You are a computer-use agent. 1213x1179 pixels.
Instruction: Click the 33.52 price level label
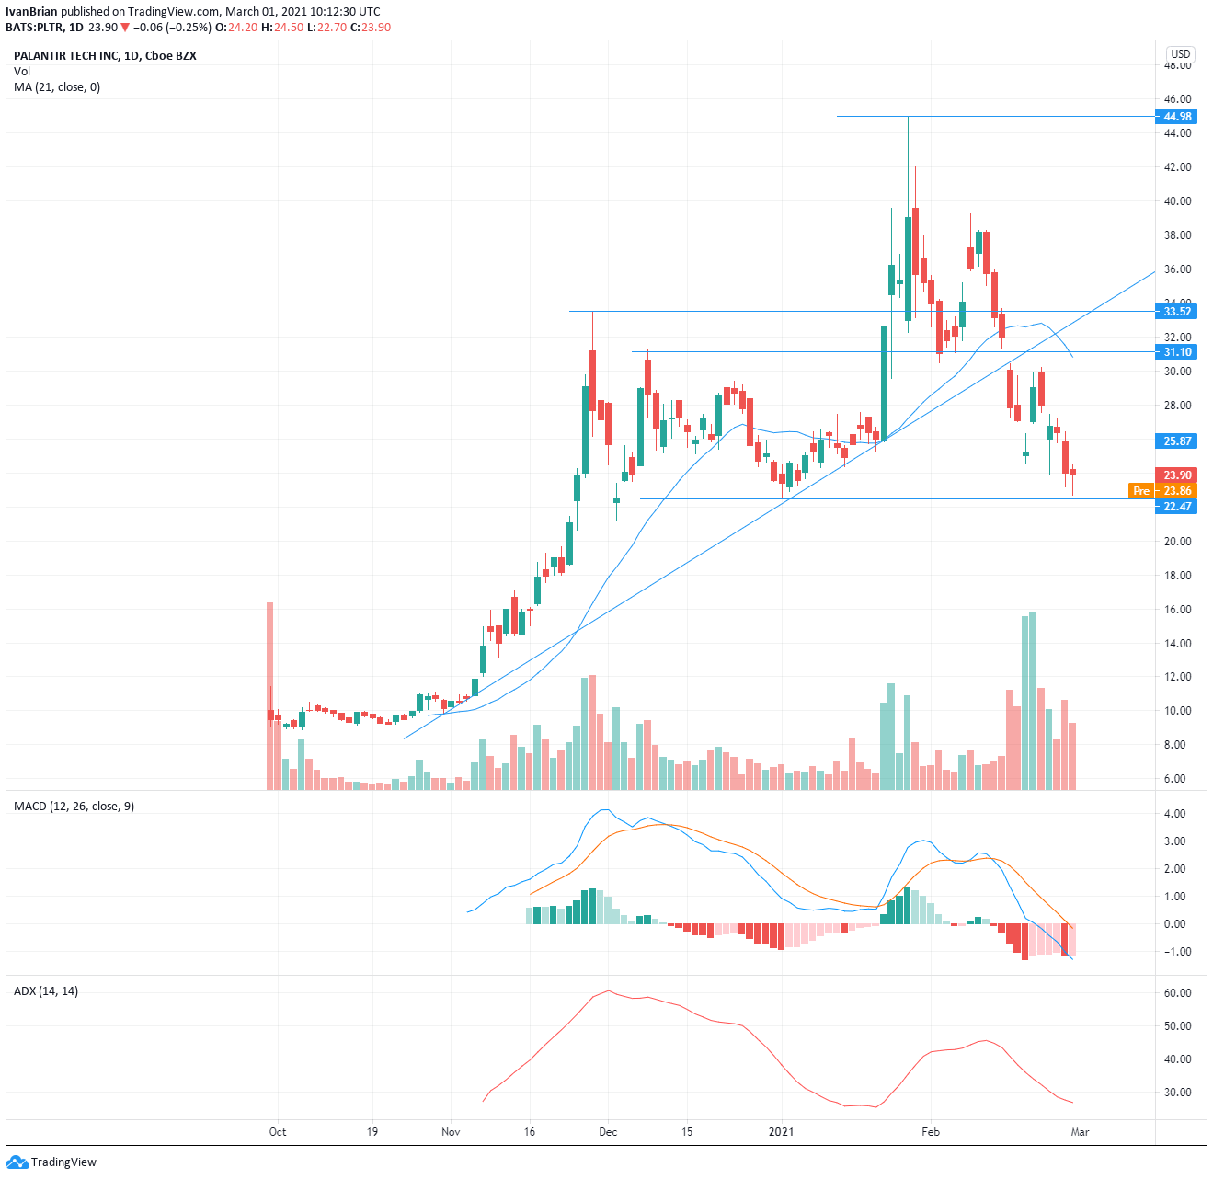point(1177,312)
